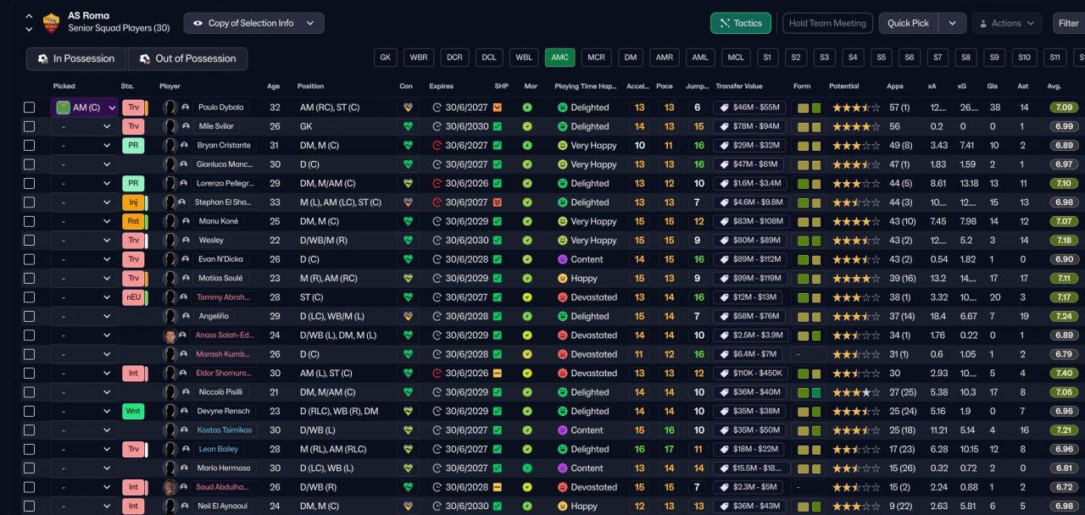
Task: Click the orange SHP icon in Paulo Dybala's row
Action: [x=498, y=108]
